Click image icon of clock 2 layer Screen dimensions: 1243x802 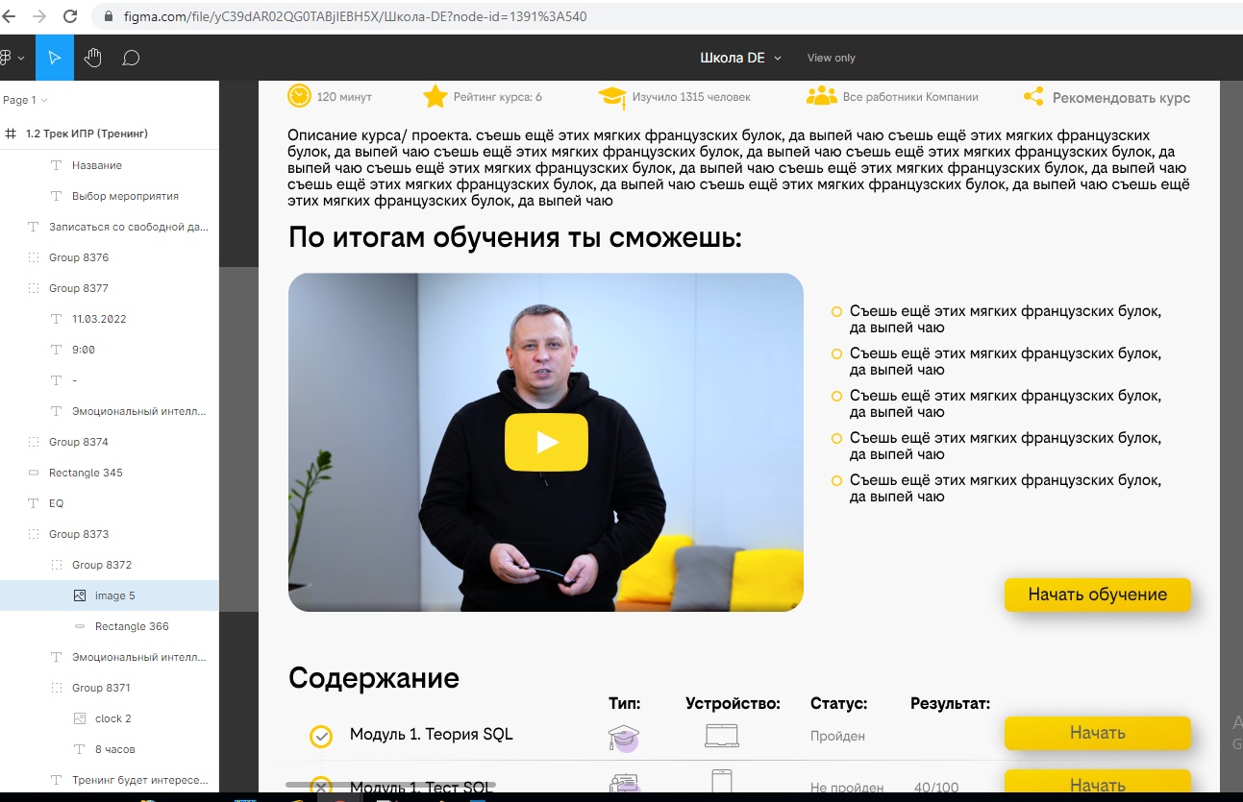(80, 718)
